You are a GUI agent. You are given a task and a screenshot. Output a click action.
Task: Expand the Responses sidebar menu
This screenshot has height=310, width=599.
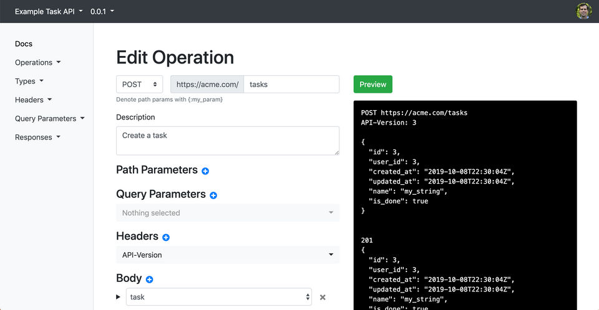pyautogui.click(x=38, y=137)
